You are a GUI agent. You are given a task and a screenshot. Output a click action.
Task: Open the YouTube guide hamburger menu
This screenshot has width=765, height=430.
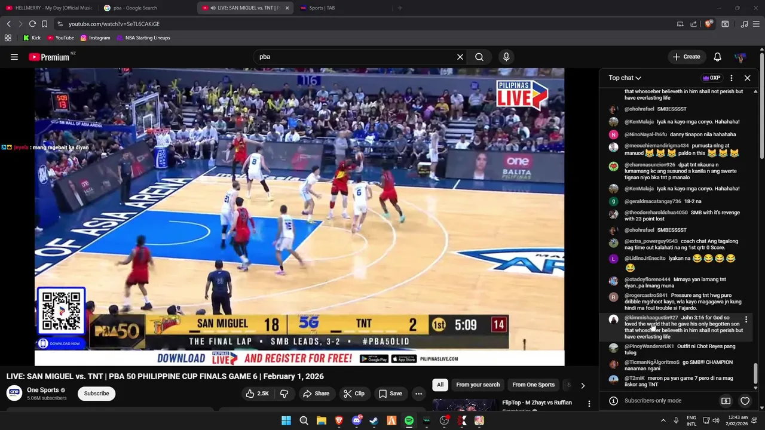pyautogui.click(x=14, y=57)
